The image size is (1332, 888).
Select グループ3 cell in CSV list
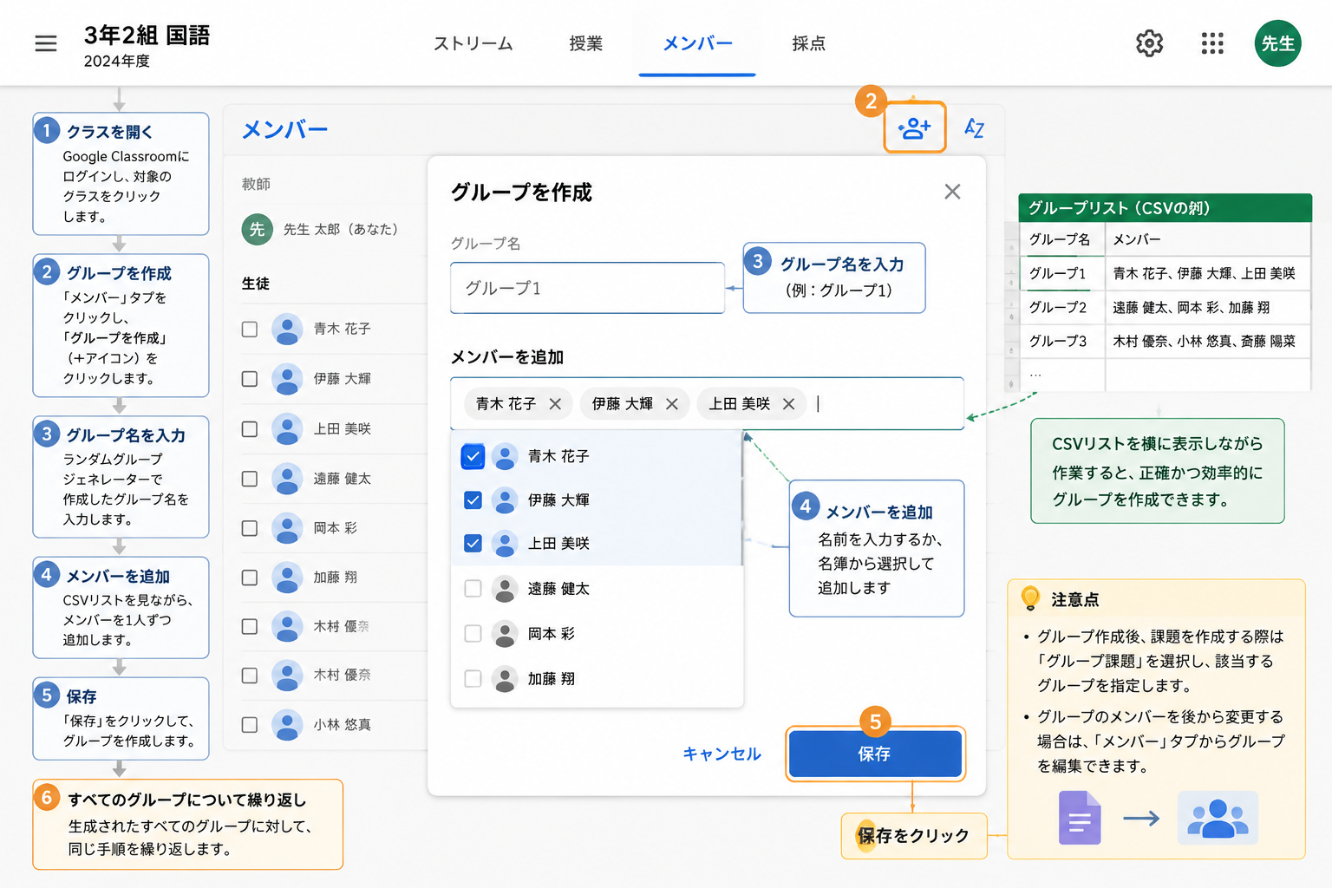coord(1061,341)
